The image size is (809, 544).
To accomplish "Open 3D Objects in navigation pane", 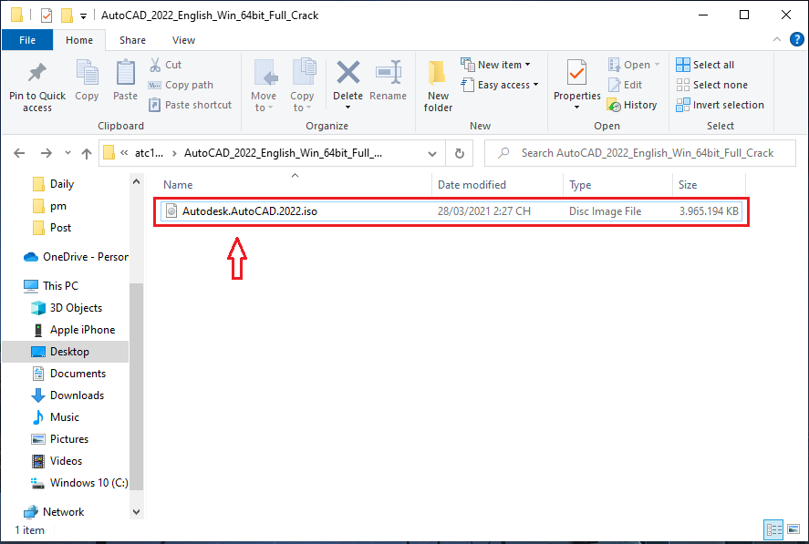I will click(67, 308).
